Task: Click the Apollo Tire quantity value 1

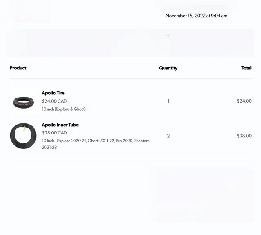Action: click(168, 101)
